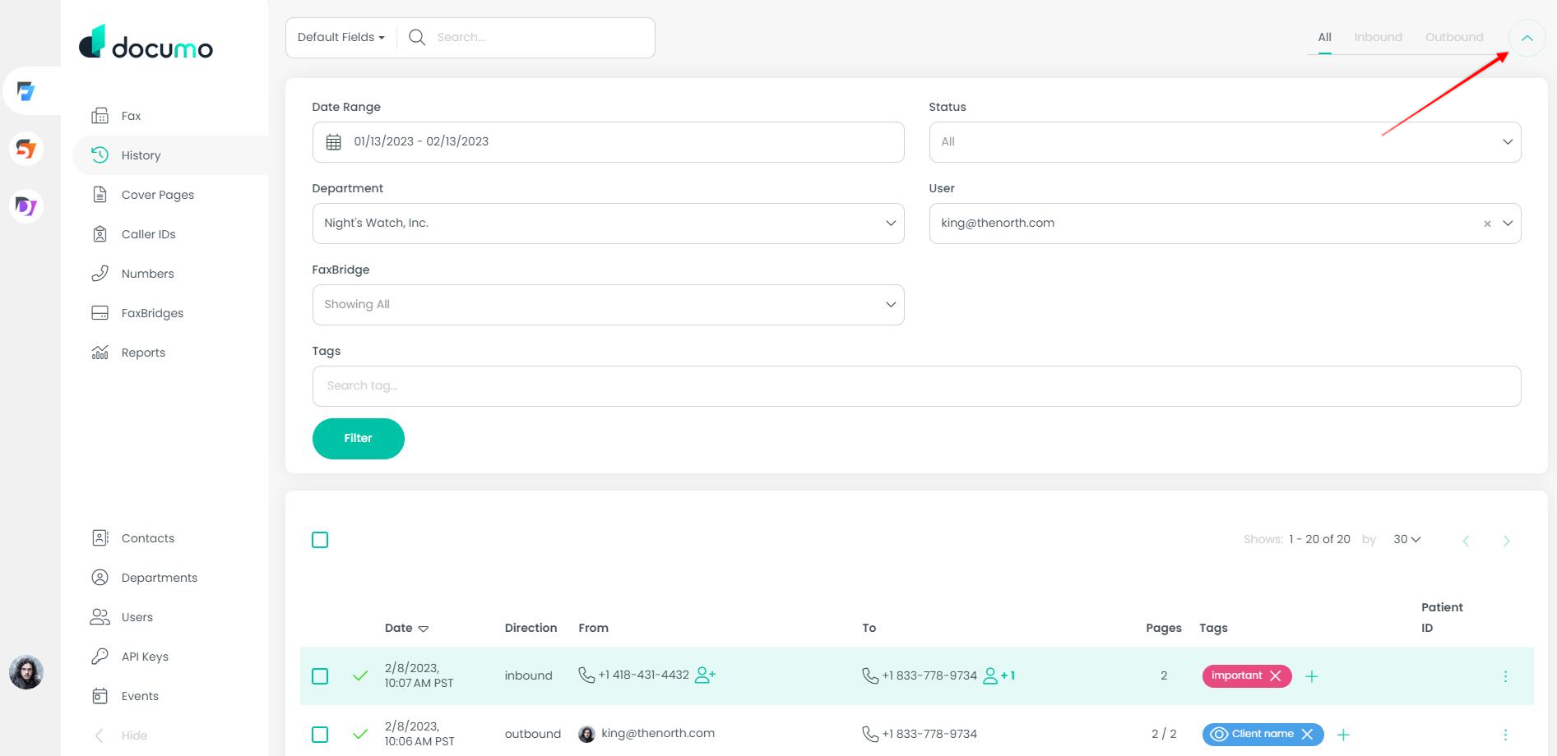This screenshot has width=1557, height=756.
Task: Add contact for +1 418-431-4432
Action: [x=705, y=675]
